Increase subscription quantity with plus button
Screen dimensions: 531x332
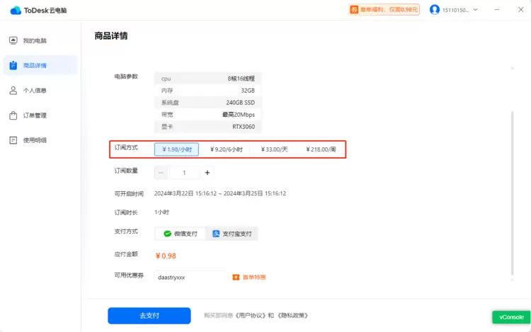tap(207, 173)
